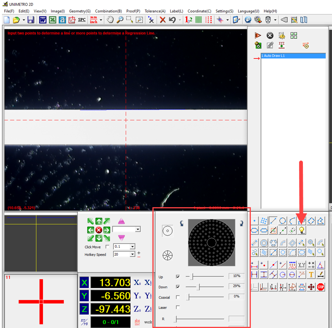Screen dimensions: 332x328
Task: Click the red STOP icon
Action: (x=321, y=287)
